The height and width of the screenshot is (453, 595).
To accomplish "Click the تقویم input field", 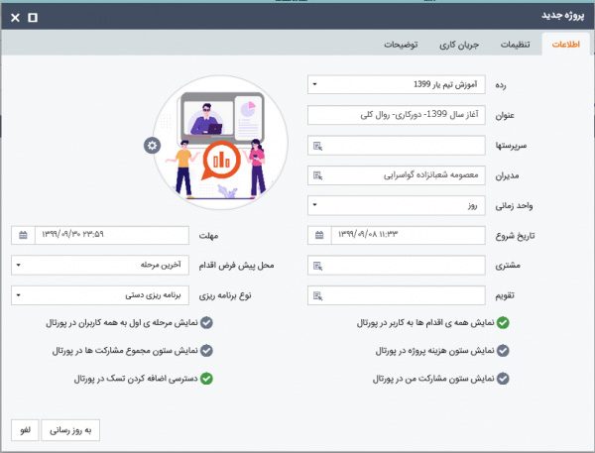I will coord(397,296).
